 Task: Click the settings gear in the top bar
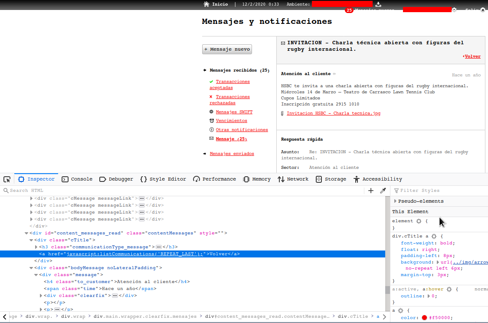tap(454, 10)
